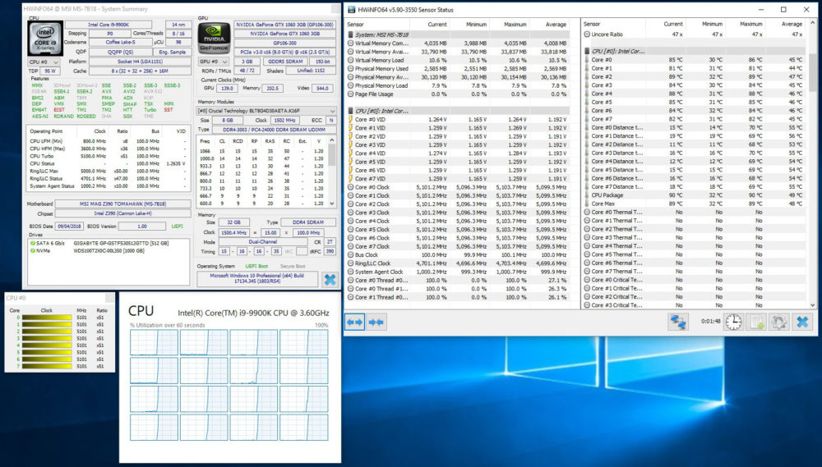The height and width of the screenshot is (467, 822).
Task: Click the icon beside Core #0 Thermal T... row
Action: coord(587,212)
